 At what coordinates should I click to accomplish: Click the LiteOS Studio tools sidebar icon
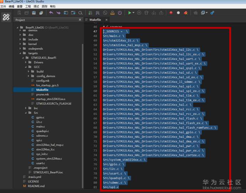pos(6,17)
